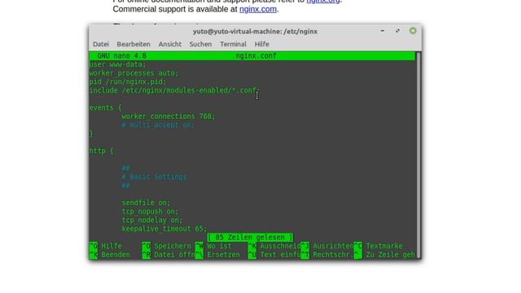This screenshot has height=293, width=521.
Task: Click the 'events {' line
Action: pos(106,107)
